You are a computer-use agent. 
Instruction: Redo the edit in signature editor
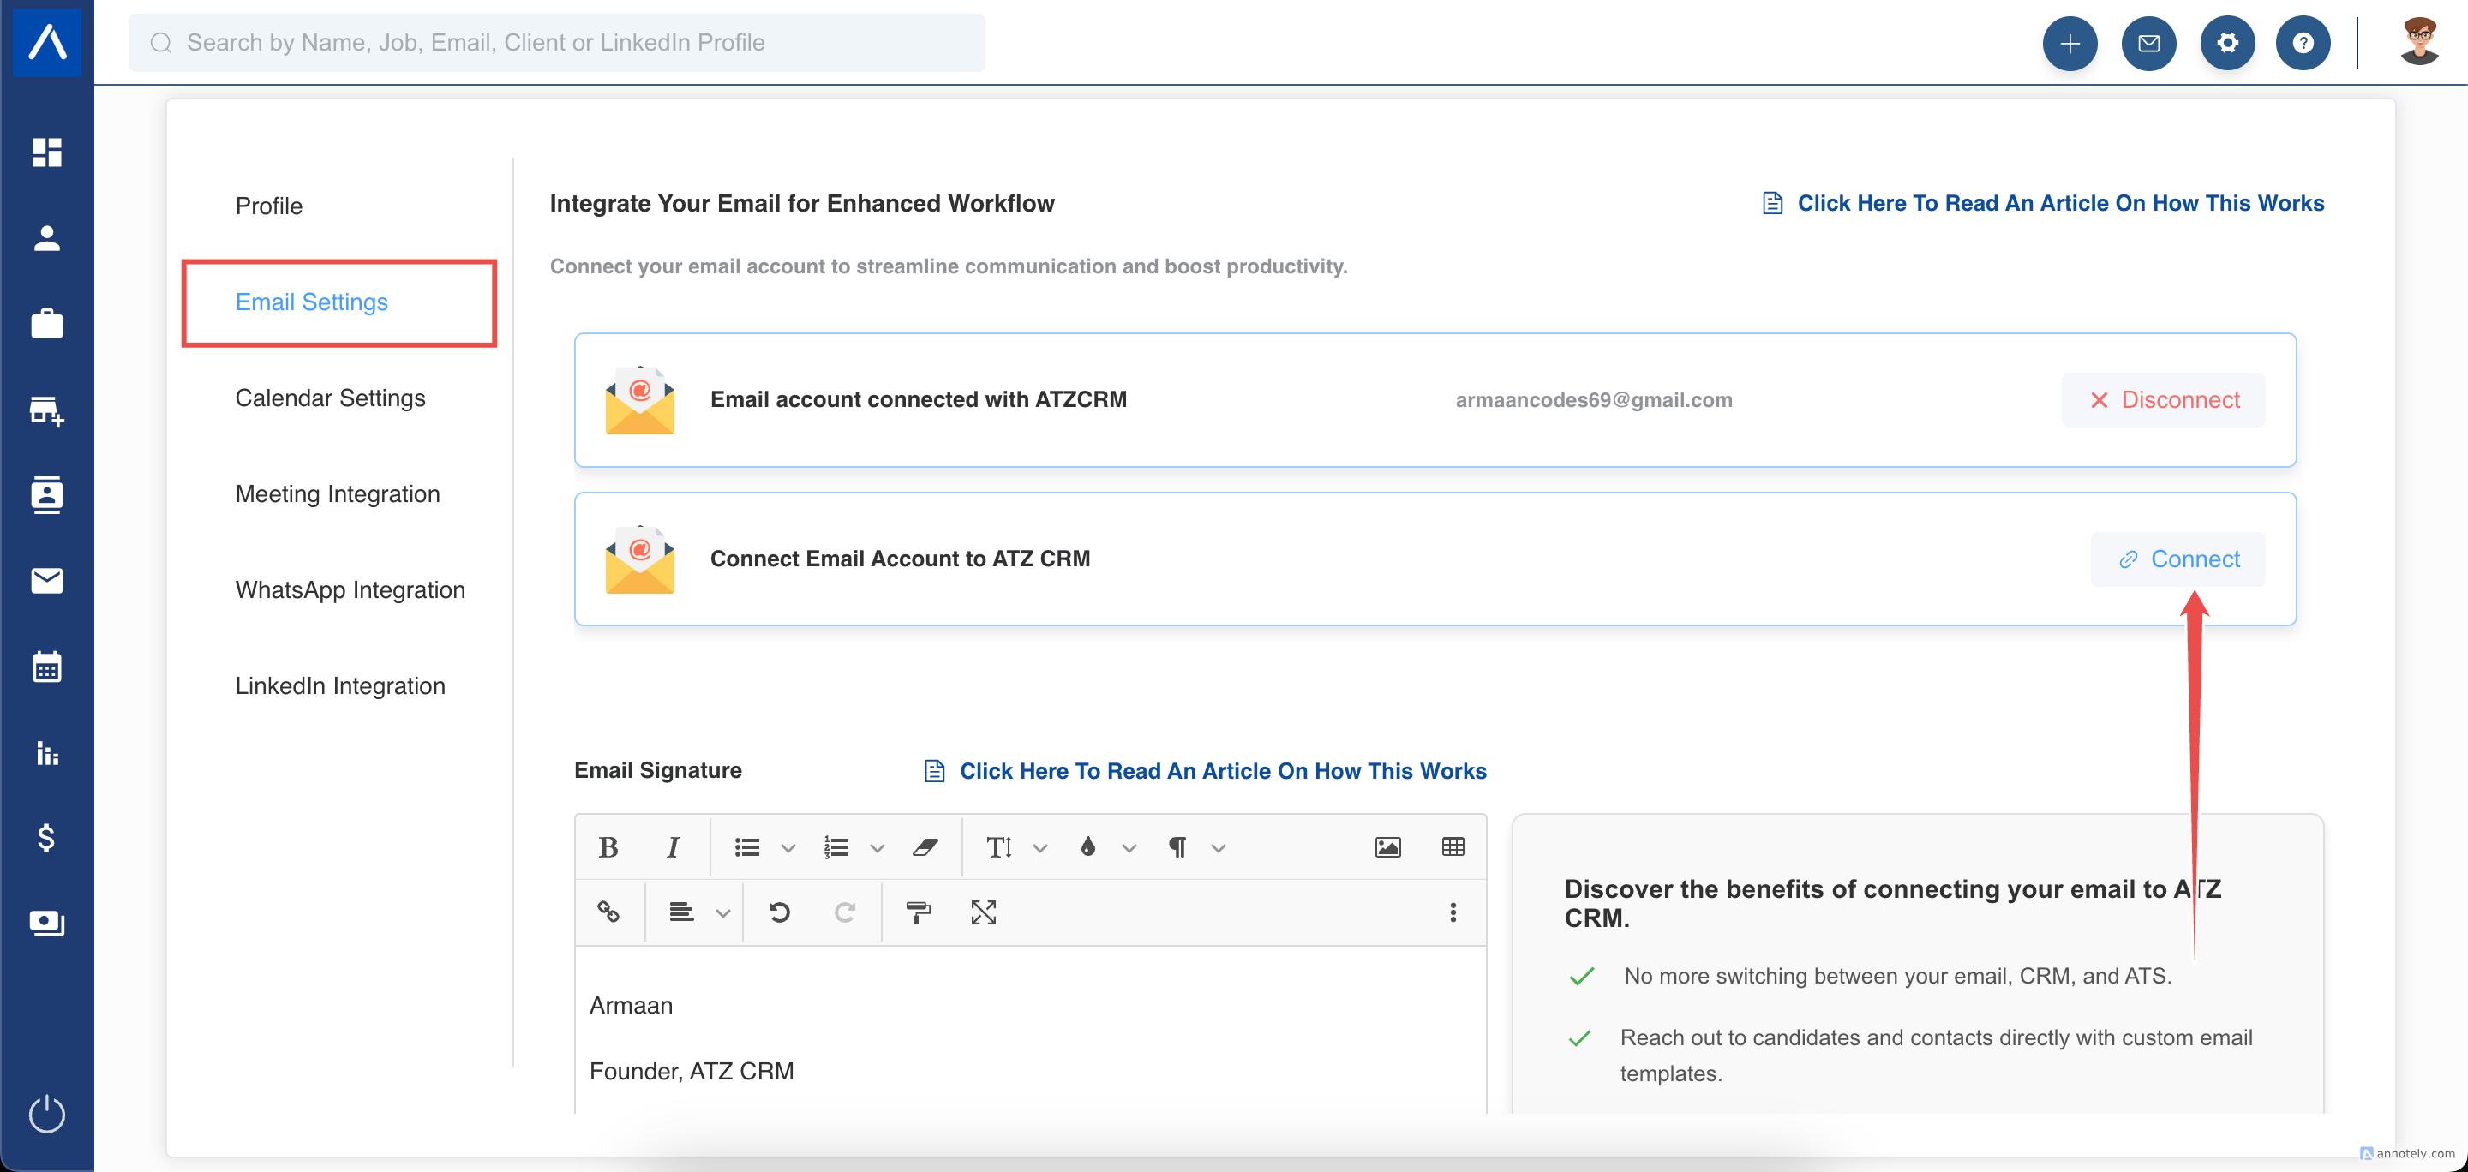[845, 912]
